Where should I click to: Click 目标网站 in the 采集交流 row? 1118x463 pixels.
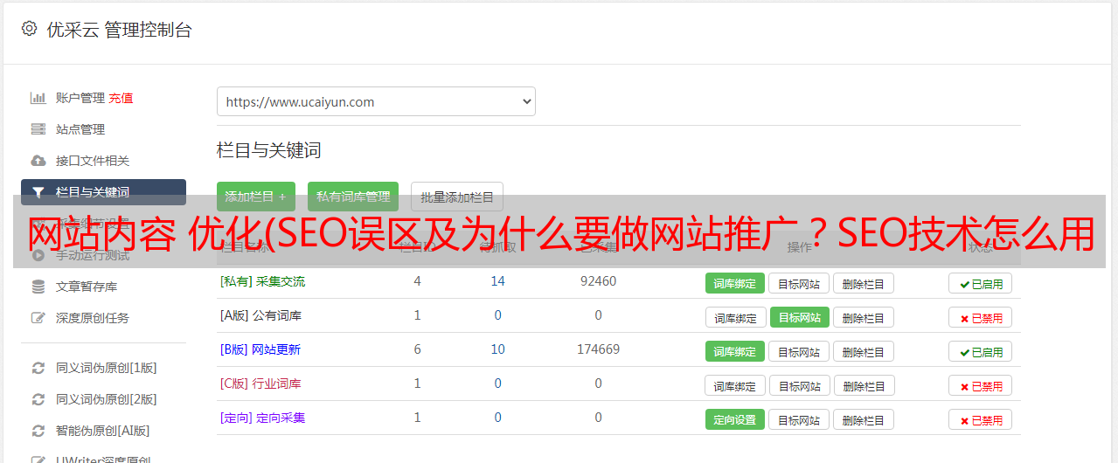[799, 283]
